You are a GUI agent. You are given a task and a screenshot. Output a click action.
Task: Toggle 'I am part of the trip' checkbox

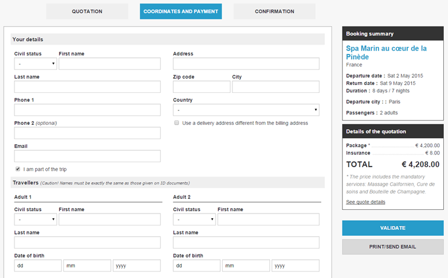[x=18, y=169]
